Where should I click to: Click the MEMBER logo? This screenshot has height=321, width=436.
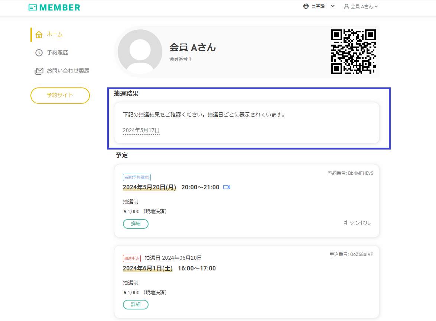pyautogui.click(x=54, y=7)
